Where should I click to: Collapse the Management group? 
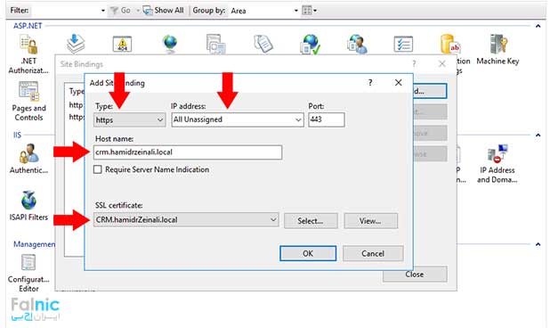pos(538,244)
